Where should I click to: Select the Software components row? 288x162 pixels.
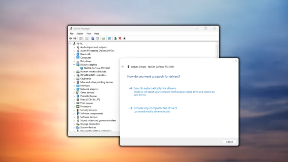91,114
